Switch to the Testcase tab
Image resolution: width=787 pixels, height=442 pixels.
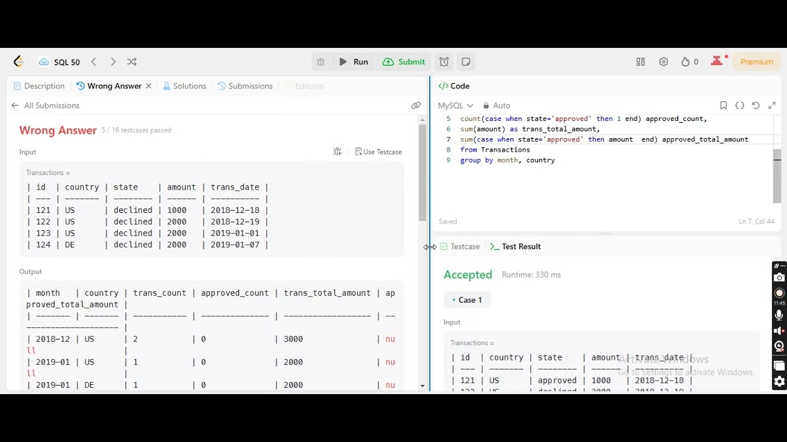click(x=459, y=246)
